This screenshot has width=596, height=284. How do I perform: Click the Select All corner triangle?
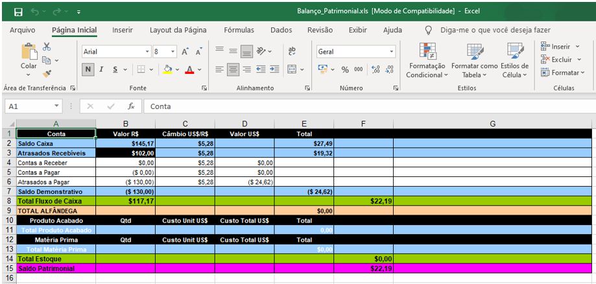(10, 124)
